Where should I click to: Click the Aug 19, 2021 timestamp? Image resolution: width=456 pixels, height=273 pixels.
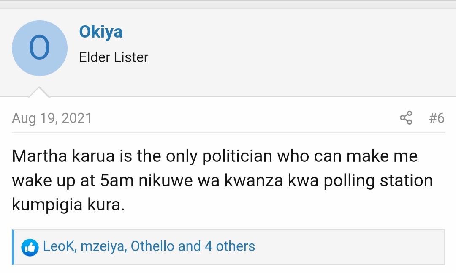(x=52, y=118)
